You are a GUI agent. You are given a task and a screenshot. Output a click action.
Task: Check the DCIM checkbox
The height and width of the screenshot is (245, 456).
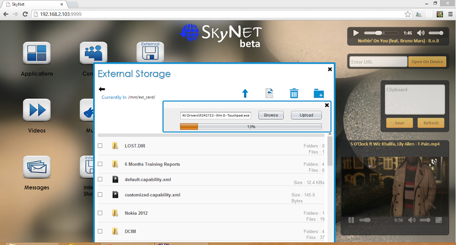click(x=100, y=231)
